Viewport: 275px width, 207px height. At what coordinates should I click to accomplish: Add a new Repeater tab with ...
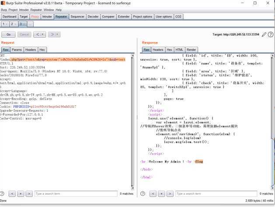pos(30,24)
